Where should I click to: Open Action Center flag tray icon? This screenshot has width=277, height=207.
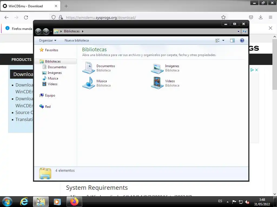point(234,202)
